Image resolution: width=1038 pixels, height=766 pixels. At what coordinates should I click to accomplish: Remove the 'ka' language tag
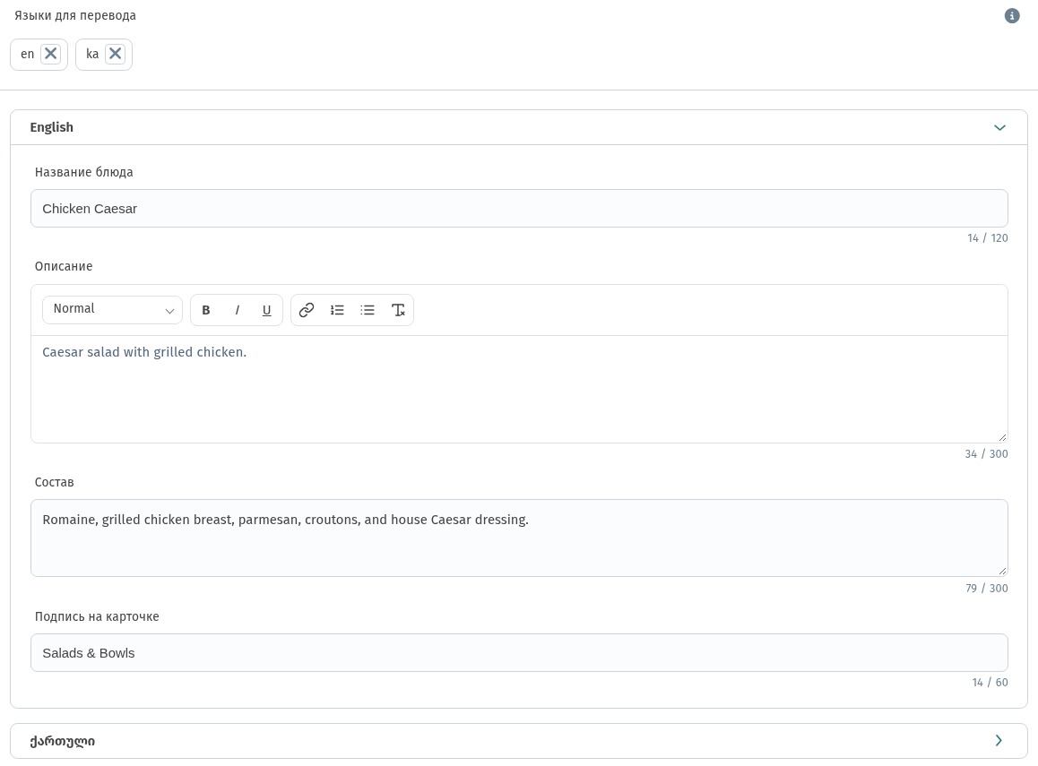pyautogui.click(x=116, y=54)
